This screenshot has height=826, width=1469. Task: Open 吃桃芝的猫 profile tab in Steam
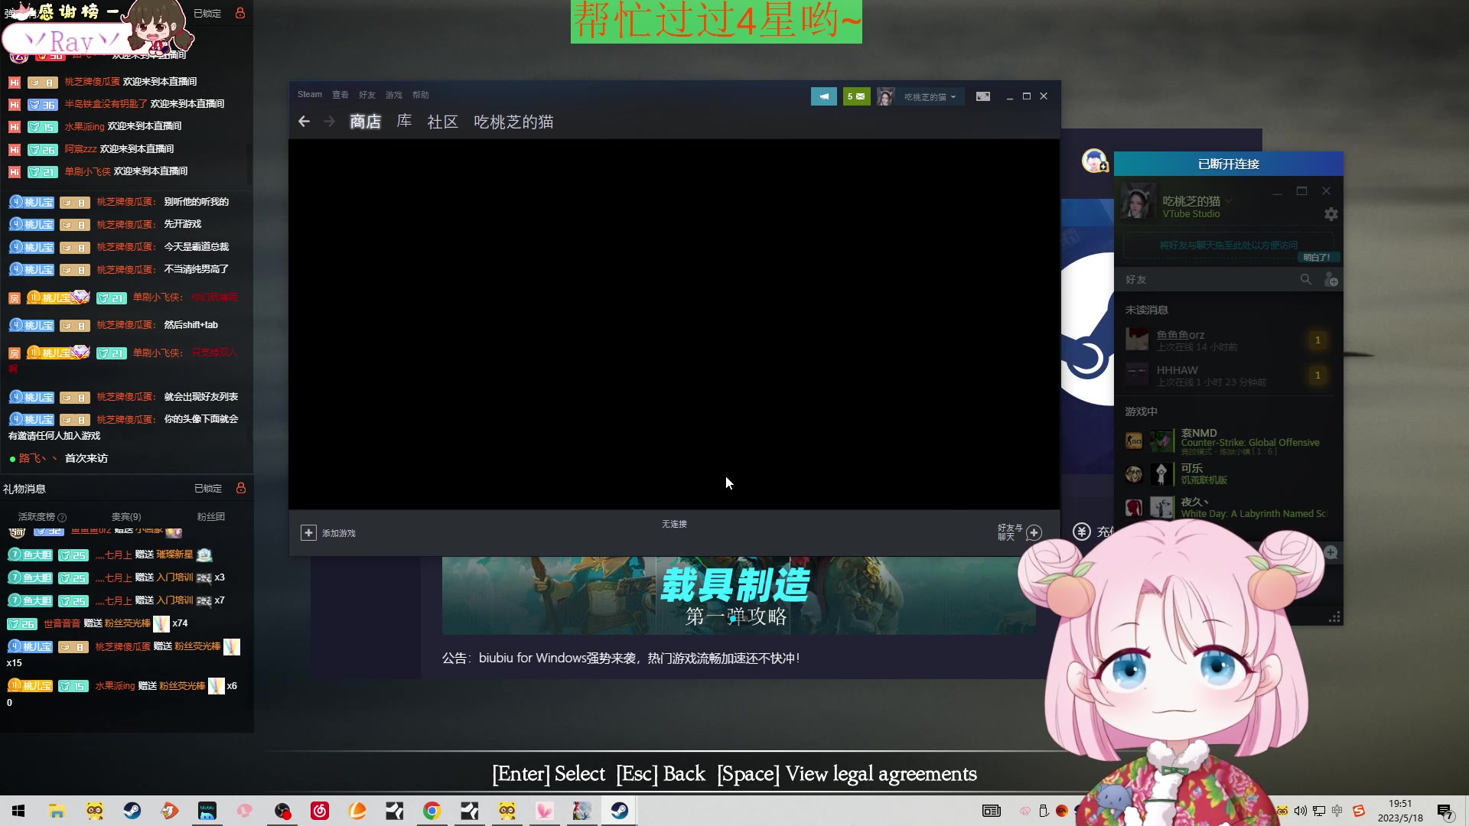513,122
